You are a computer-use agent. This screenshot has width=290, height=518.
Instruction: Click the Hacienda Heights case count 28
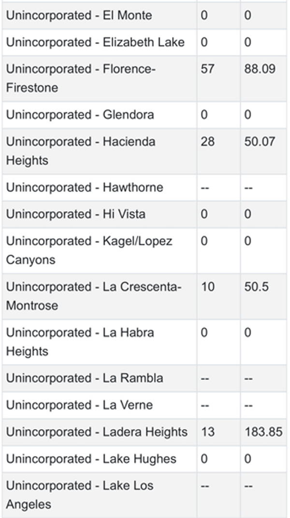(207, 141)
